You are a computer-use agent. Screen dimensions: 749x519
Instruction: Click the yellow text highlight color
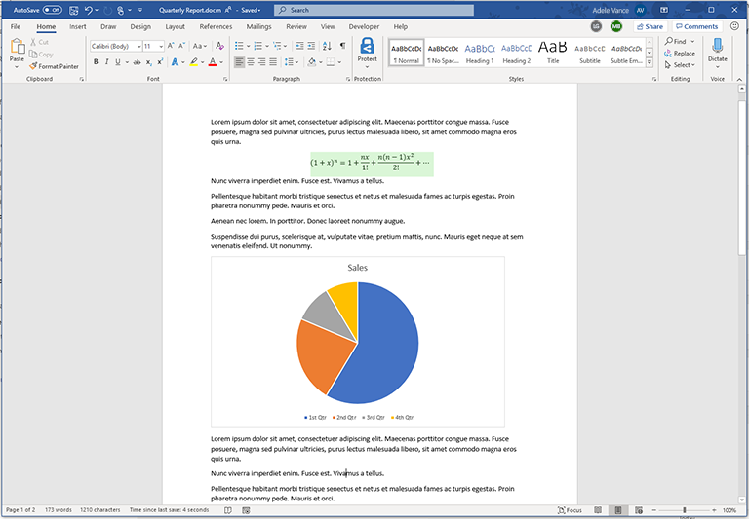pyautogui.click(x=193, y=62)
